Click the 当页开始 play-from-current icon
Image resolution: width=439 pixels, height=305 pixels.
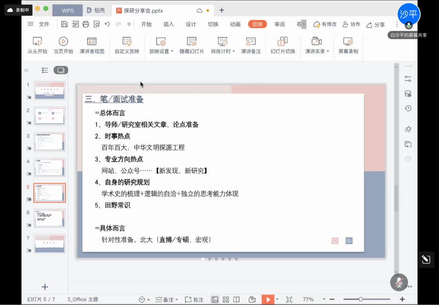click(63, 41)
